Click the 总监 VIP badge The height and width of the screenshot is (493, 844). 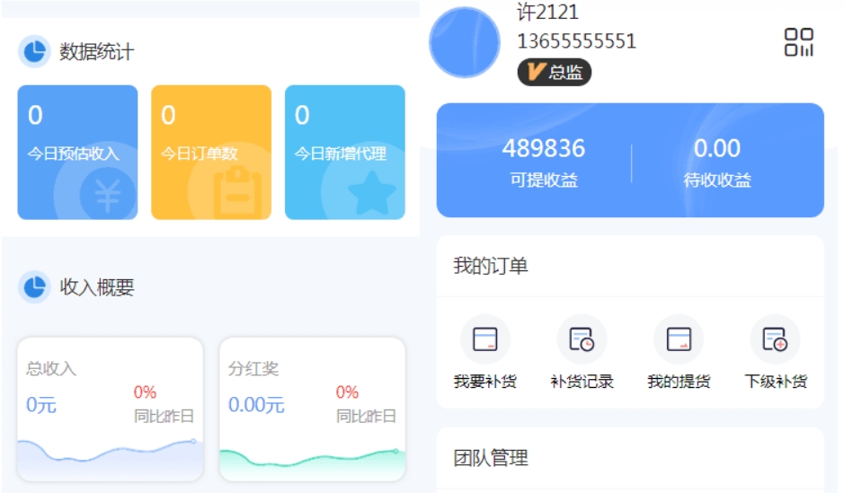click(554, 73)
